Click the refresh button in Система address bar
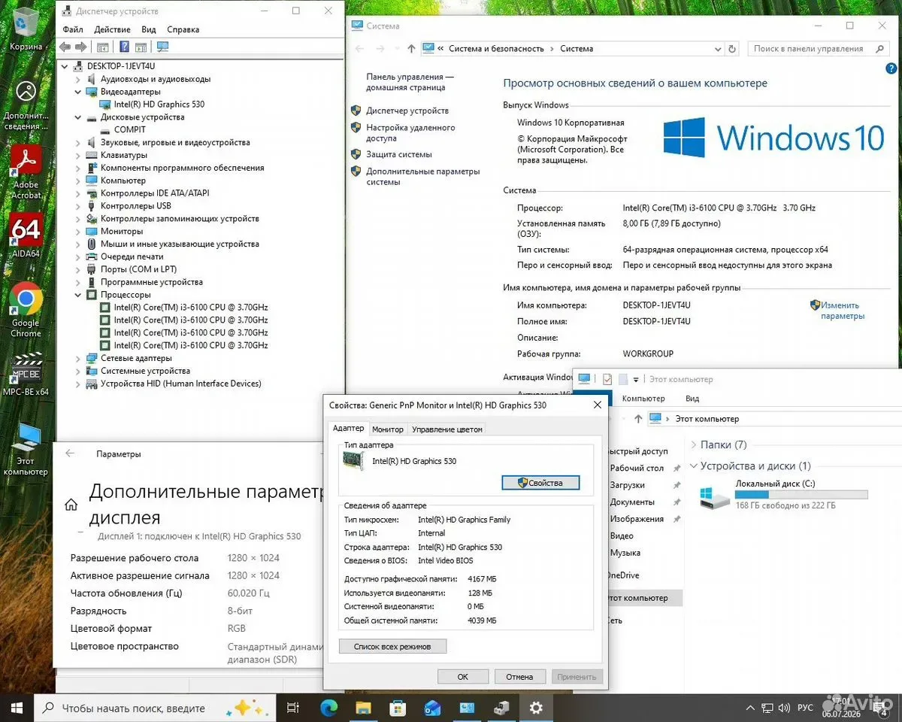902x722 pixels. pyautogui.click(x=732, y=49)
